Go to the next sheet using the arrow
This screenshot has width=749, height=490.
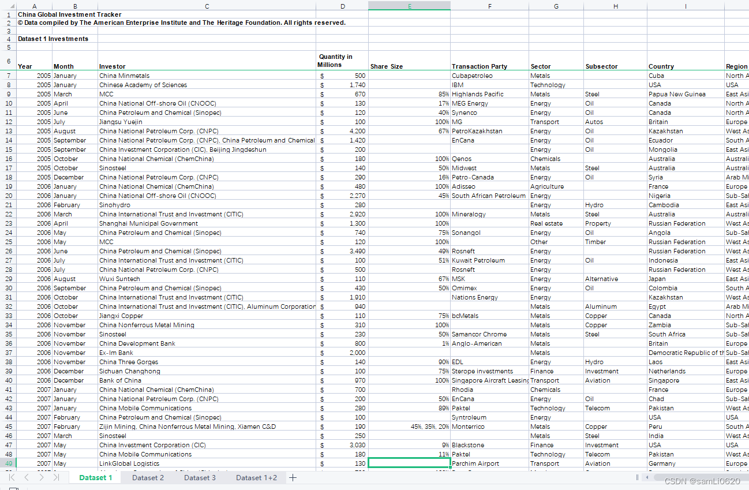(41, 477)
